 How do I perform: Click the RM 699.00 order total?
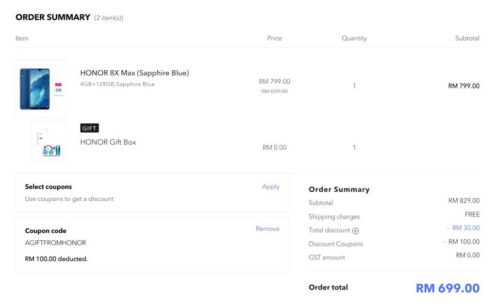coord(447,288)
